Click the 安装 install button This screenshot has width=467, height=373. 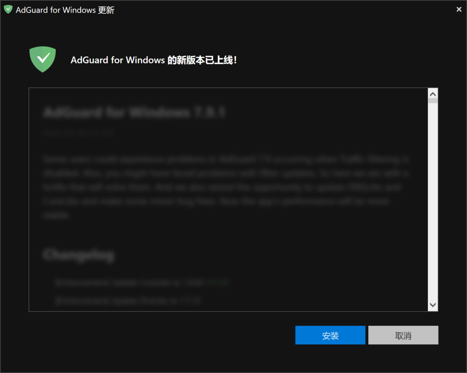(x=330, y=335)
